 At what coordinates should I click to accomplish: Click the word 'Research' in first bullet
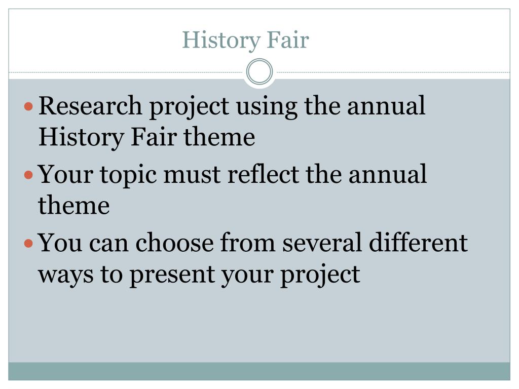coord(90,106)
